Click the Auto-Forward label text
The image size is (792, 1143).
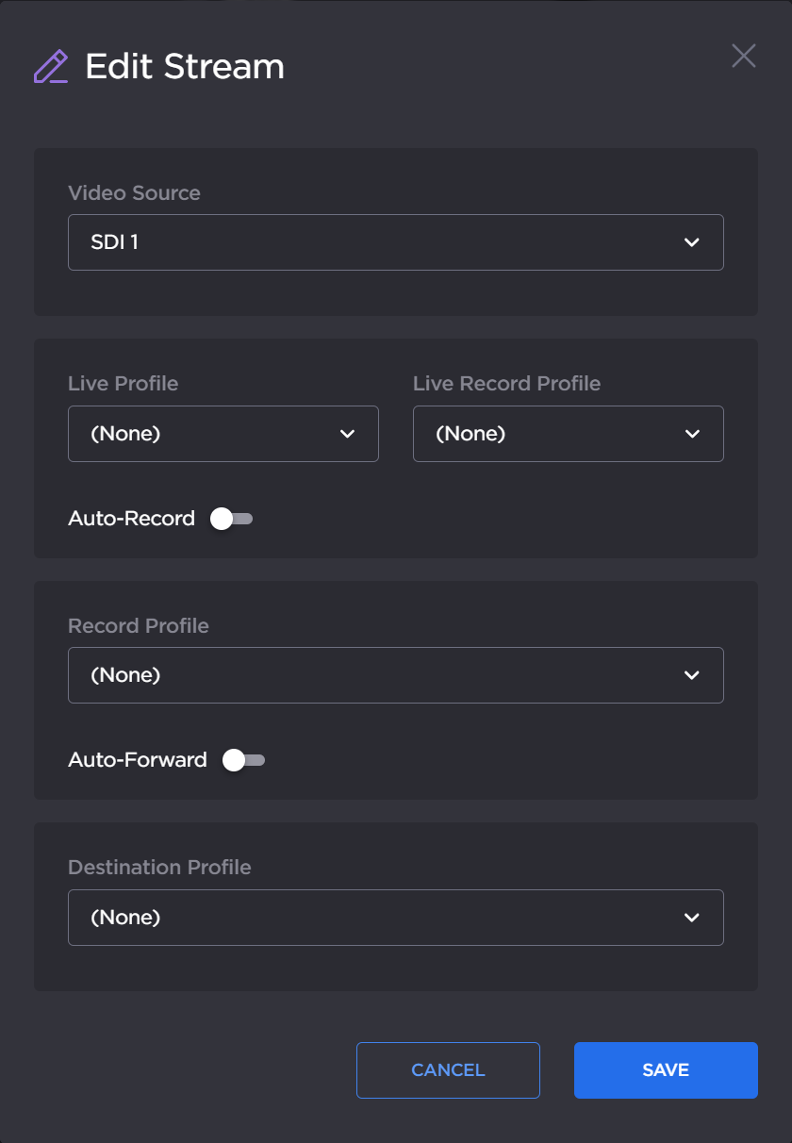tap(138, 760)
